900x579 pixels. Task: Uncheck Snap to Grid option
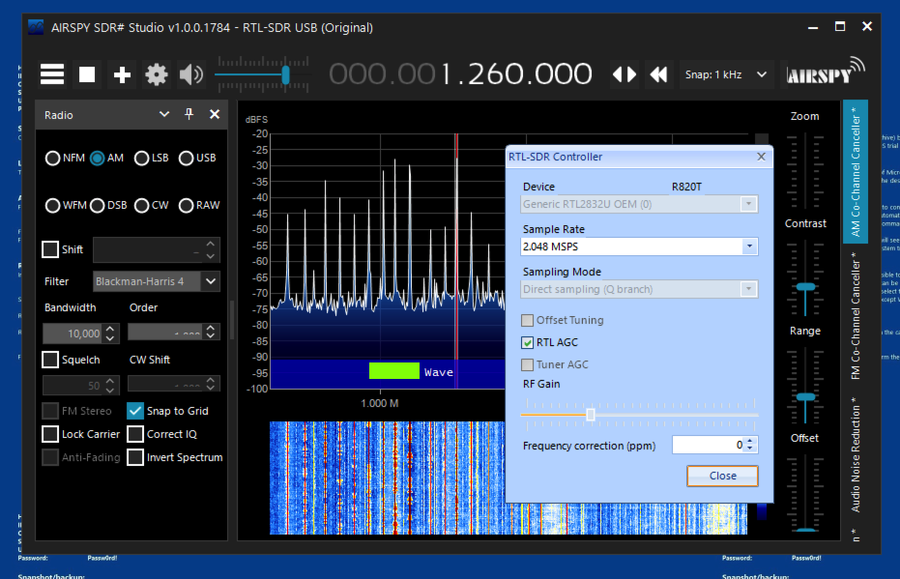click(135, 411)
